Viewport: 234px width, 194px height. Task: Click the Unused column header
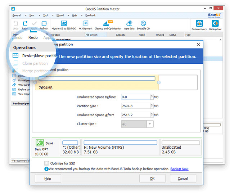pos(160,35)
